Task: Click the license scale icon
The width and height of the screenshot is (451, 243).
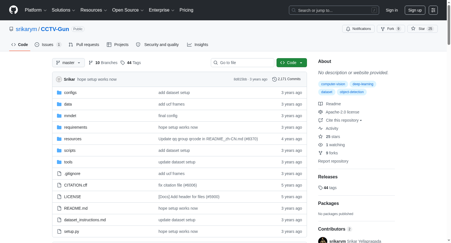Action: pyautogui.click(x=320, y=112)
